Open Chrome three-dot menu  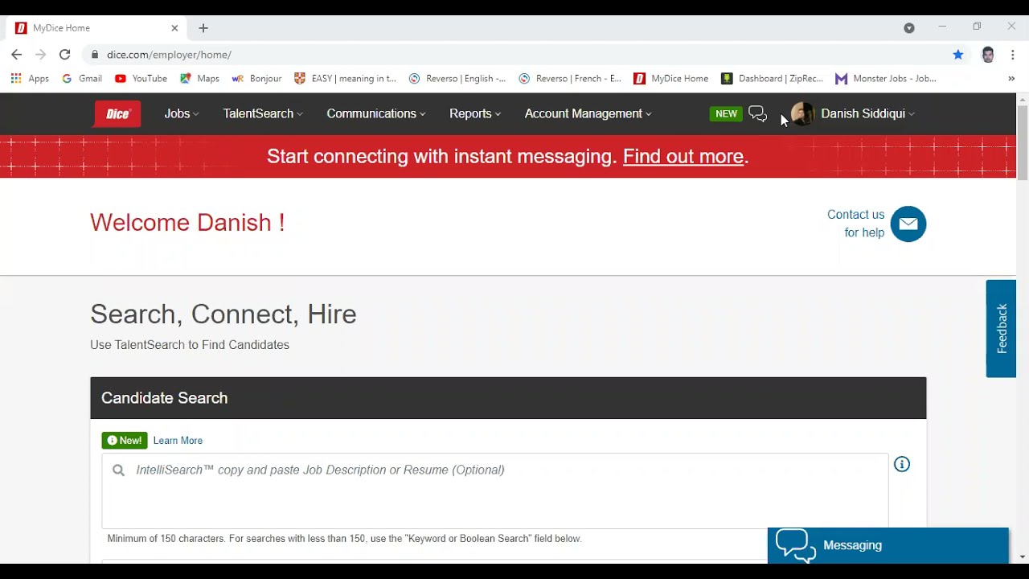(1013, 55)
